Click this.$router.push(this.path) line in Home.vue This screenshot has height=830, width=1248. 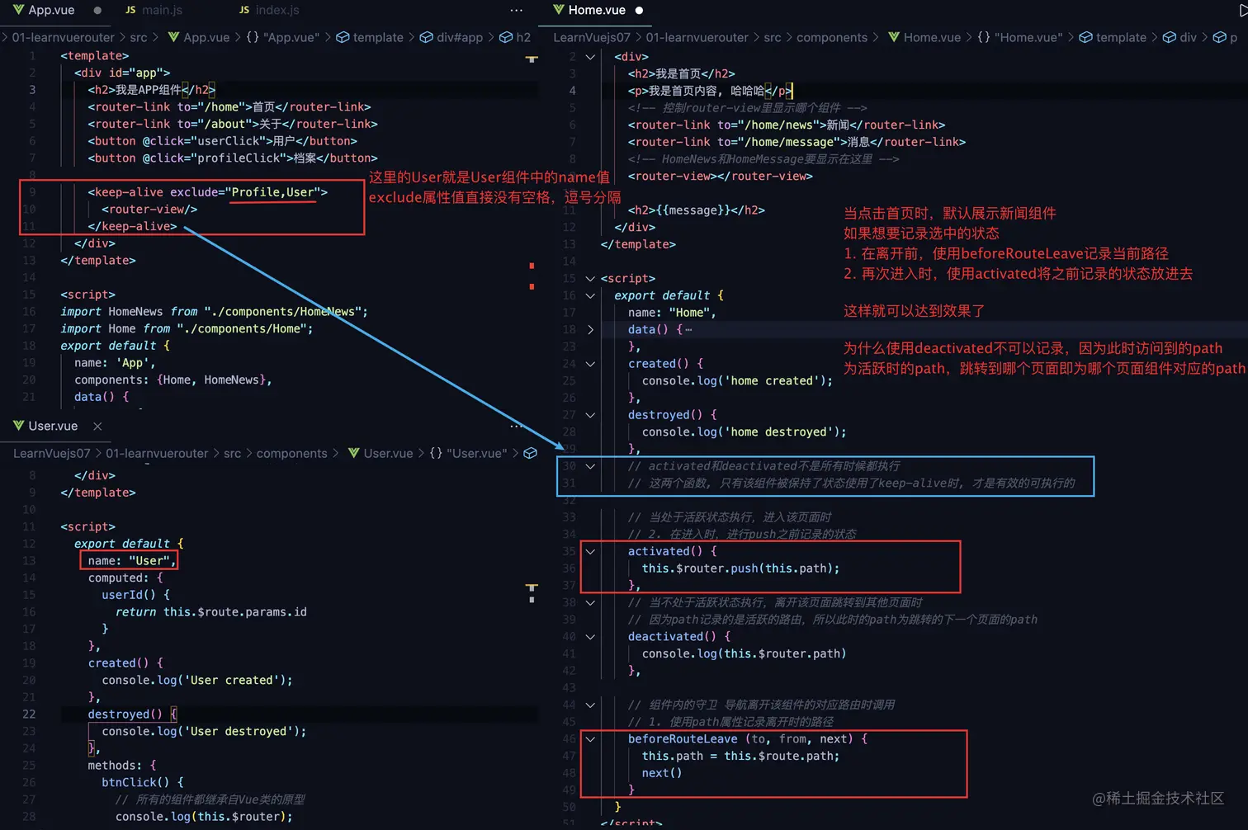tap(741, 568)
